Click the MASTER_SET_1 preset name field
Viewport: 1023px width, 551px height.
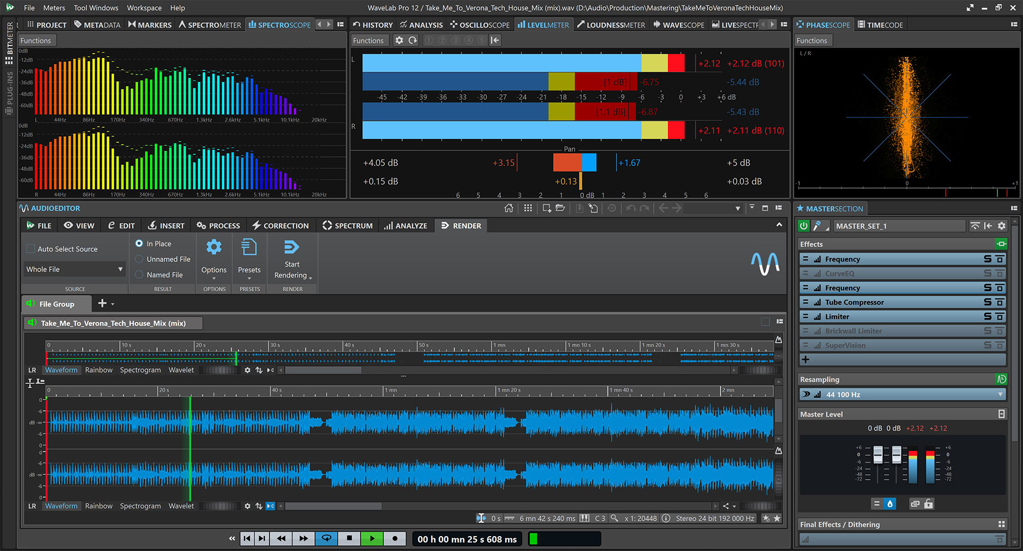(x=899, y=226)
